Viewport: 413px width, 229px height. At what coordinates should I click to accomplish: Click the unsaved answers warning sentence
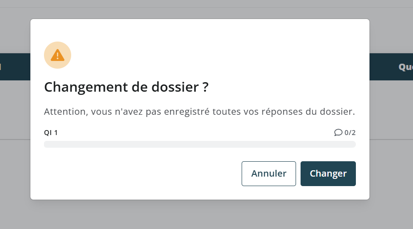click(x=199, y=112)
